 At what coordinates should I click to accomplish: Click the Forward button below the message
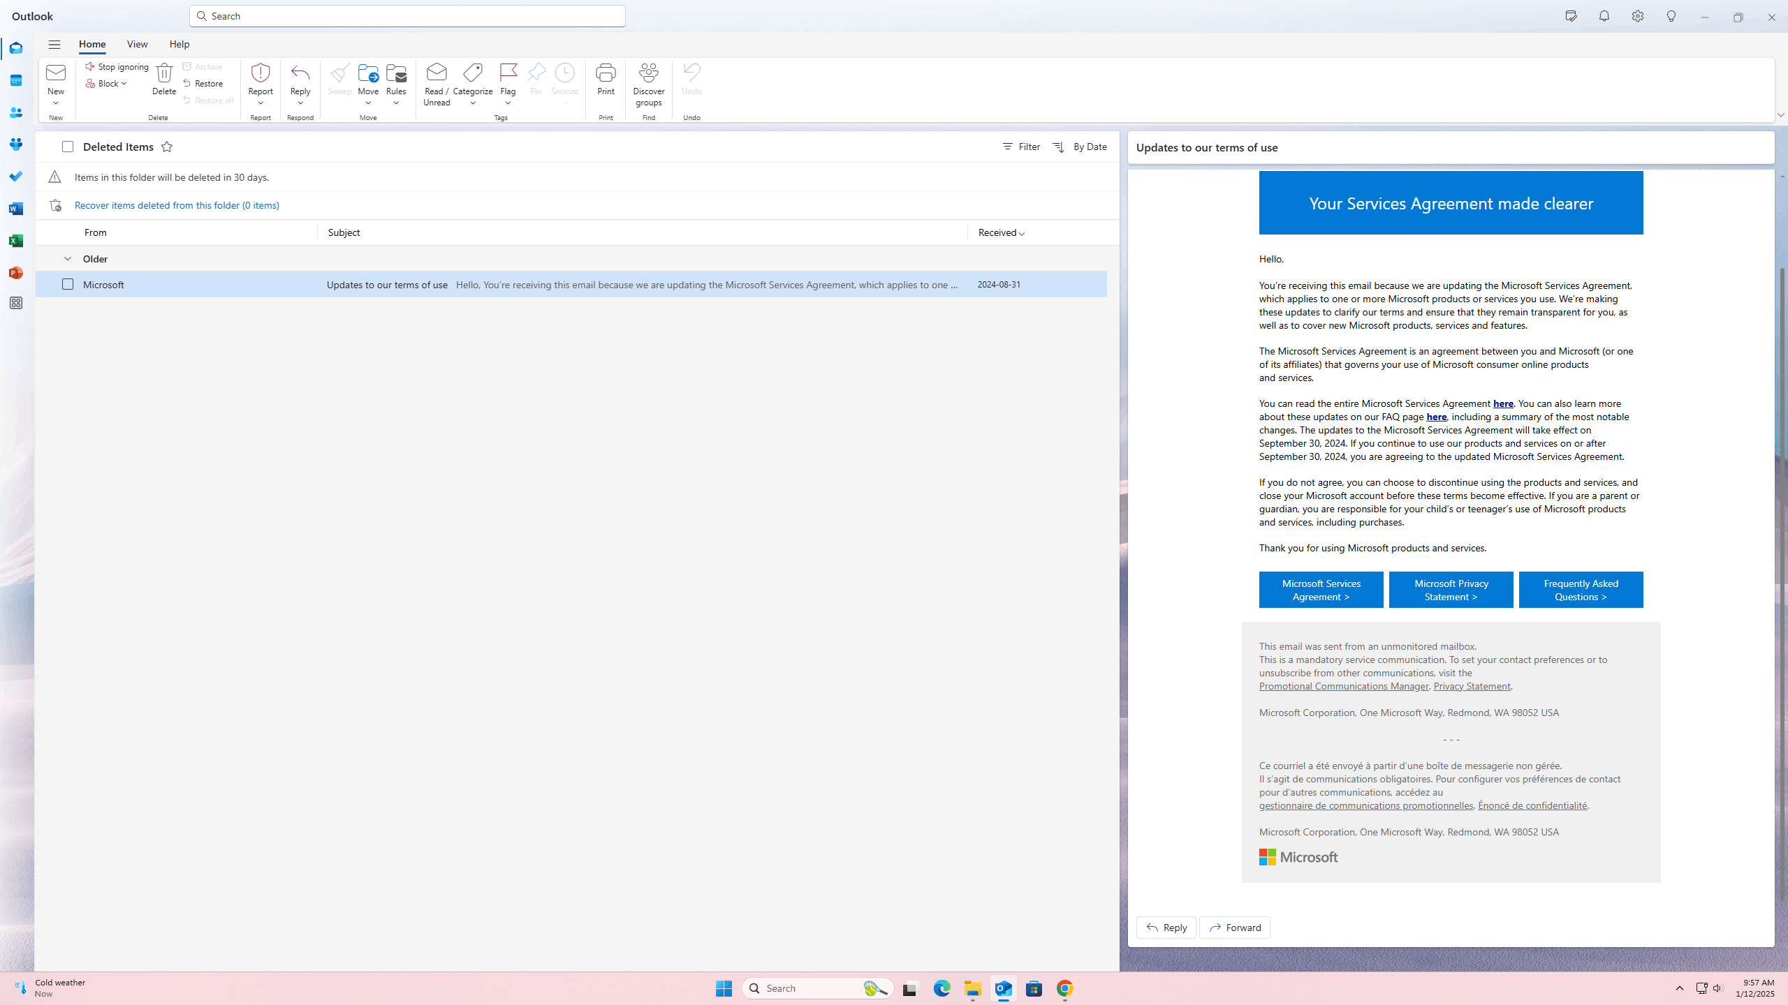(1235, 928)
